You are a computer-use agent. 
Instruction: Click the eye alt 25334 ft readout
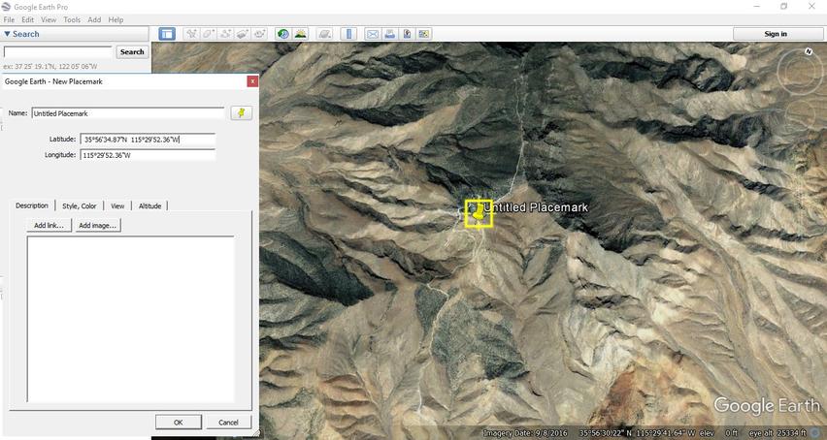pyautogui.click(x=777, y=433)
